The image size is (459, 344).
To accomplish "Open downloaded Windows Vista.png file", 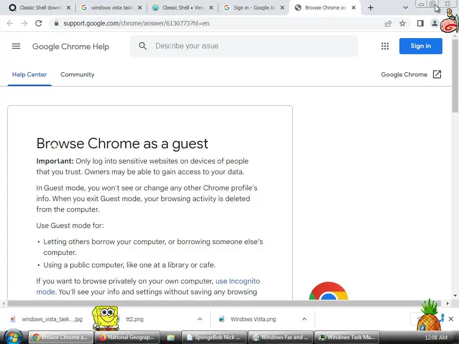I will point(253,319).
